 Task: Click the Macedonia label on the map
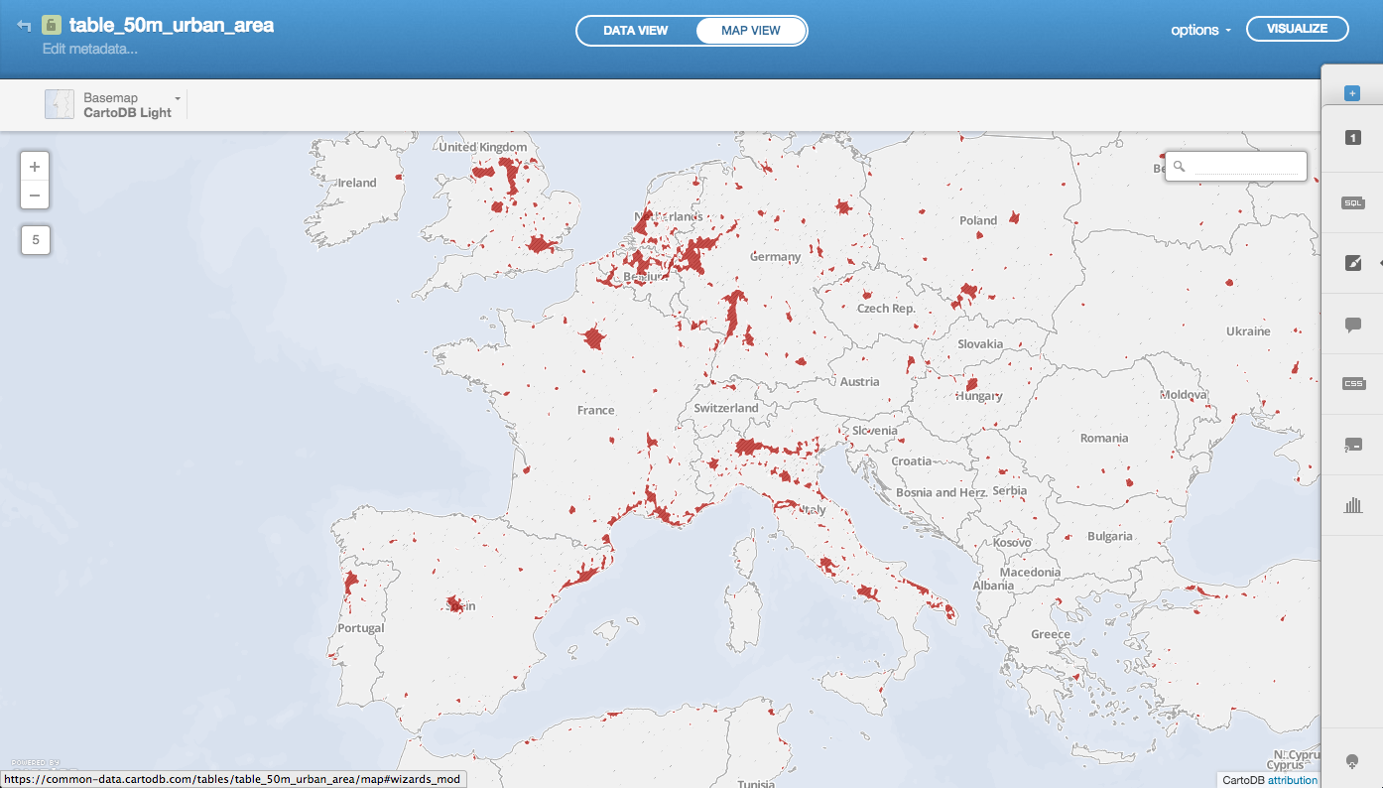1031,573
